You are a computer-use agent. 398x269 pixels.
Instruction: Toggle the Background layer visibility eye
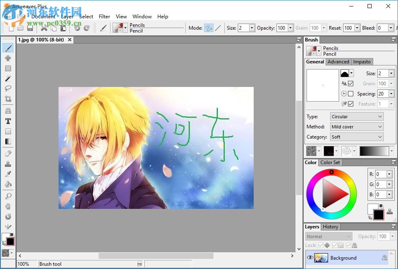coord(310,258)
